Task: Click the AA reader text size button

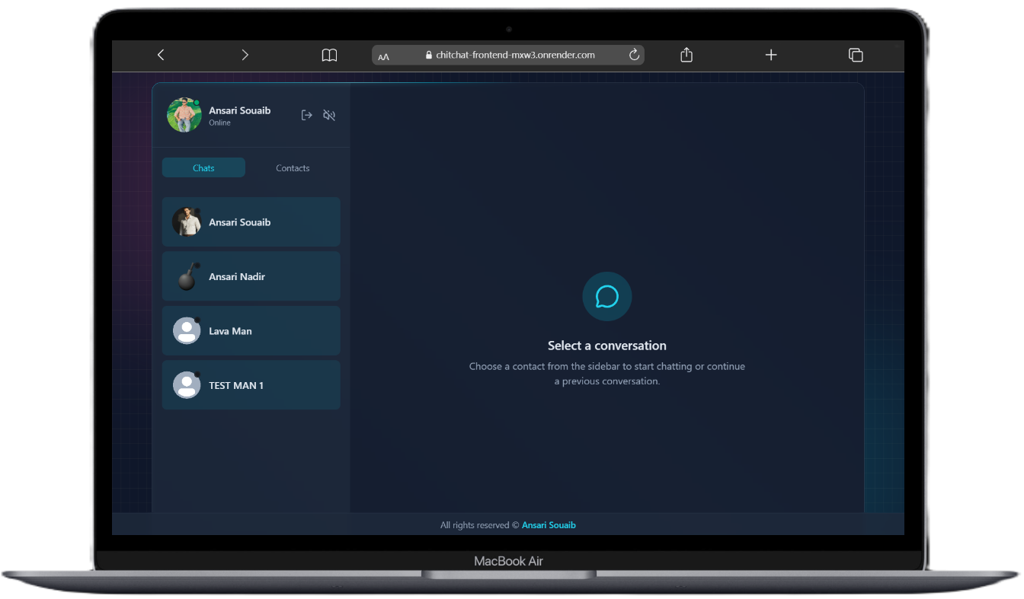Action: click(x=383, y=56)
